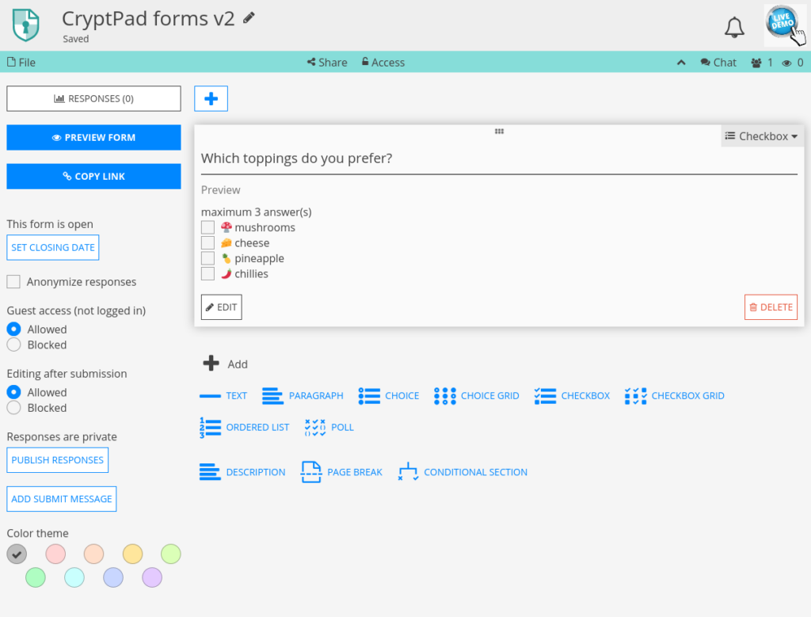Select the mint green color theme
The image size is (811, 617).
click(36, 577)
